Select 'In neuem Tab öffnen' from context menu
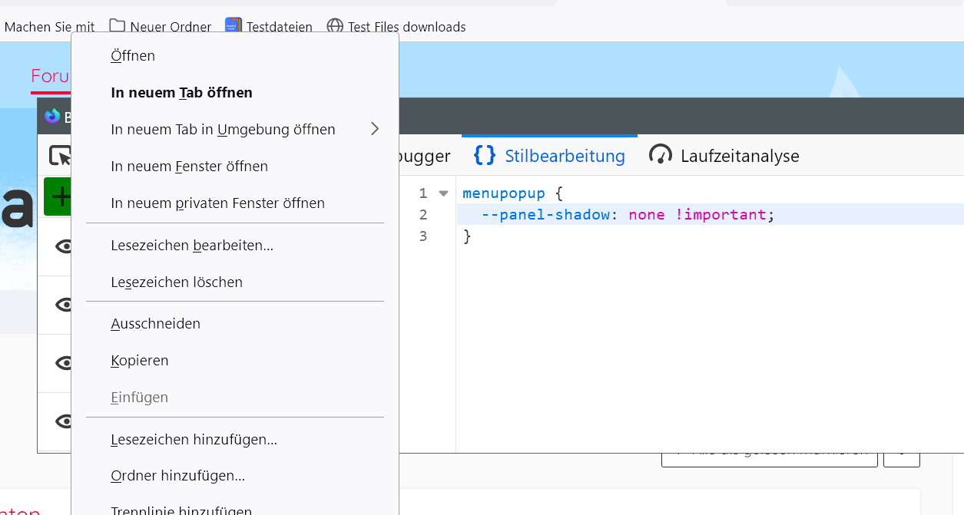 pos(181,93)
